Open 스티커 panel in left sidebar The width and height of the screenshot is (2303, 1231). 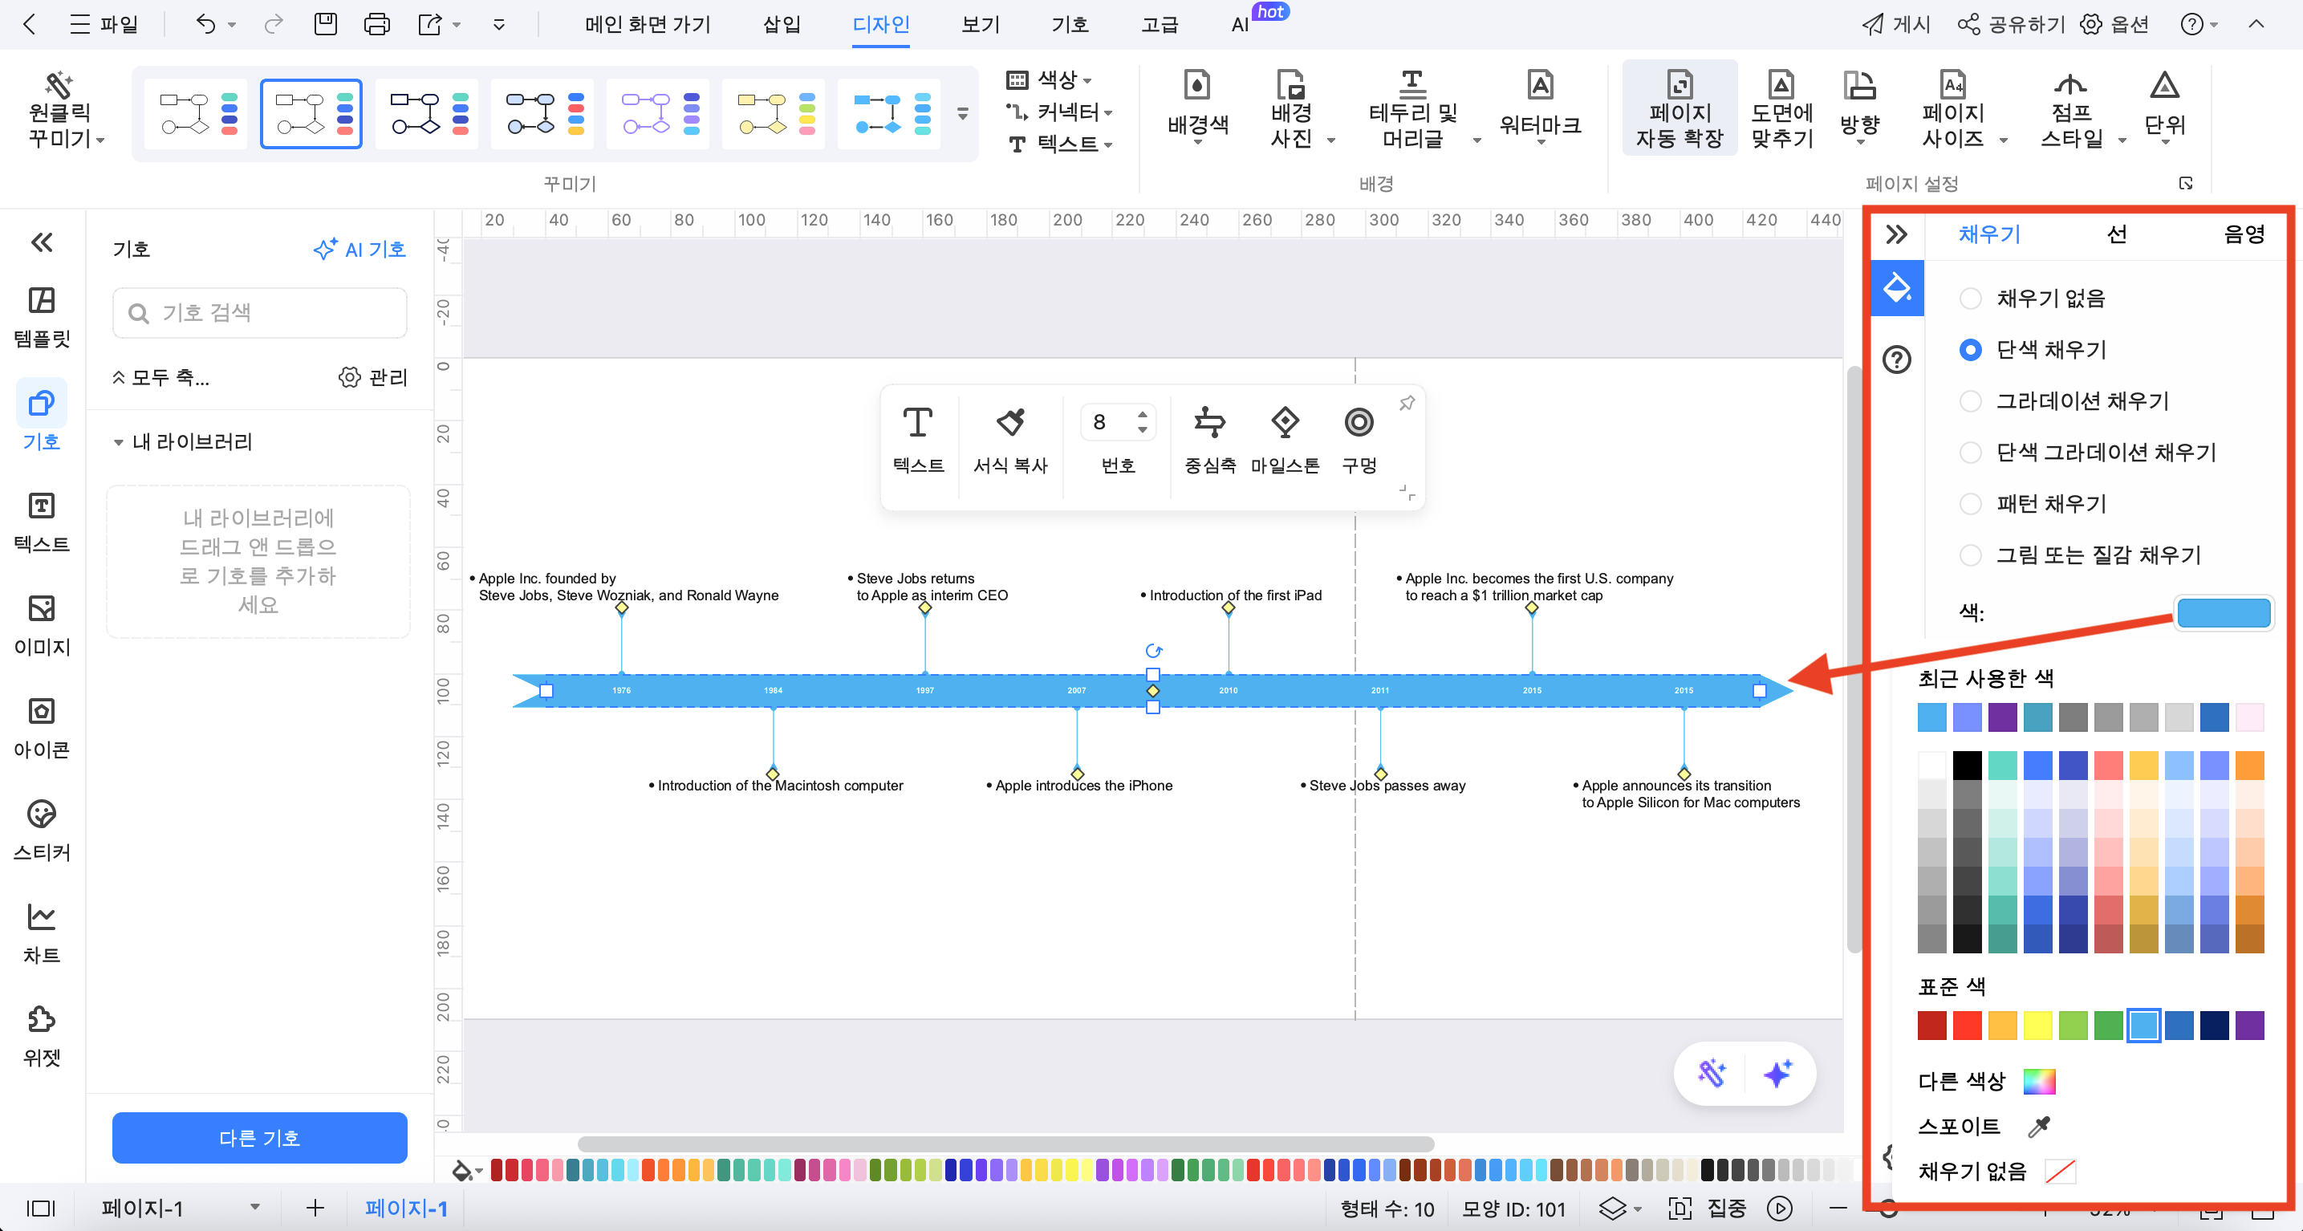tap(41, 832)
